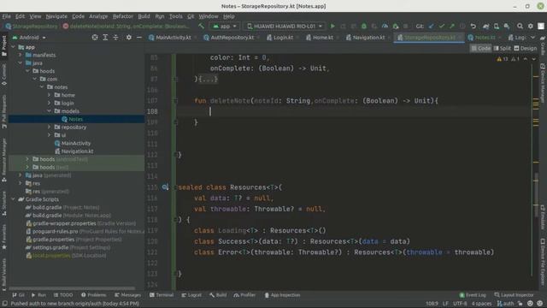The image size is (547, 308).
Task: Open the Logcat tool window
Action: tap(191, 295)
